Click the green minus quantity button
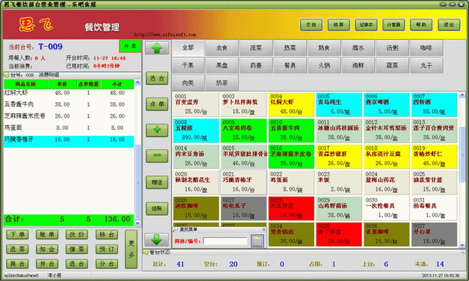Image resolution: width=469 pixels, height=281 pixels. [157, 155]
